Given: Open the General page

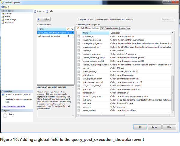Looking at the screenshot, I should coord(8,14).
